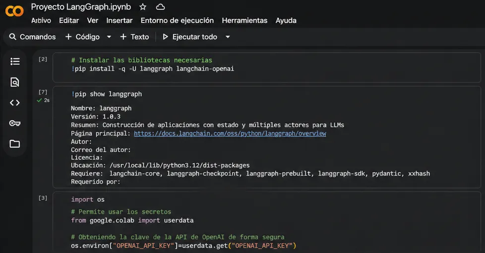Open the Ver menu
Screen dimensions: 485x253
tap(92, 20)
